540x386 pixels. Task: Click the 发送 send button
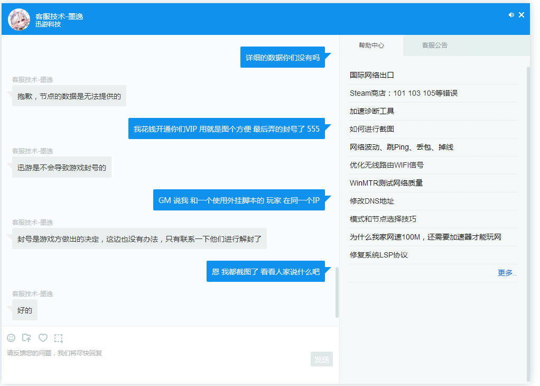point(321,359)
